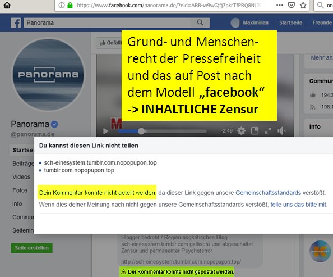Toggle video fullscreen mode

pyautogui.click(x=268, y=131)
